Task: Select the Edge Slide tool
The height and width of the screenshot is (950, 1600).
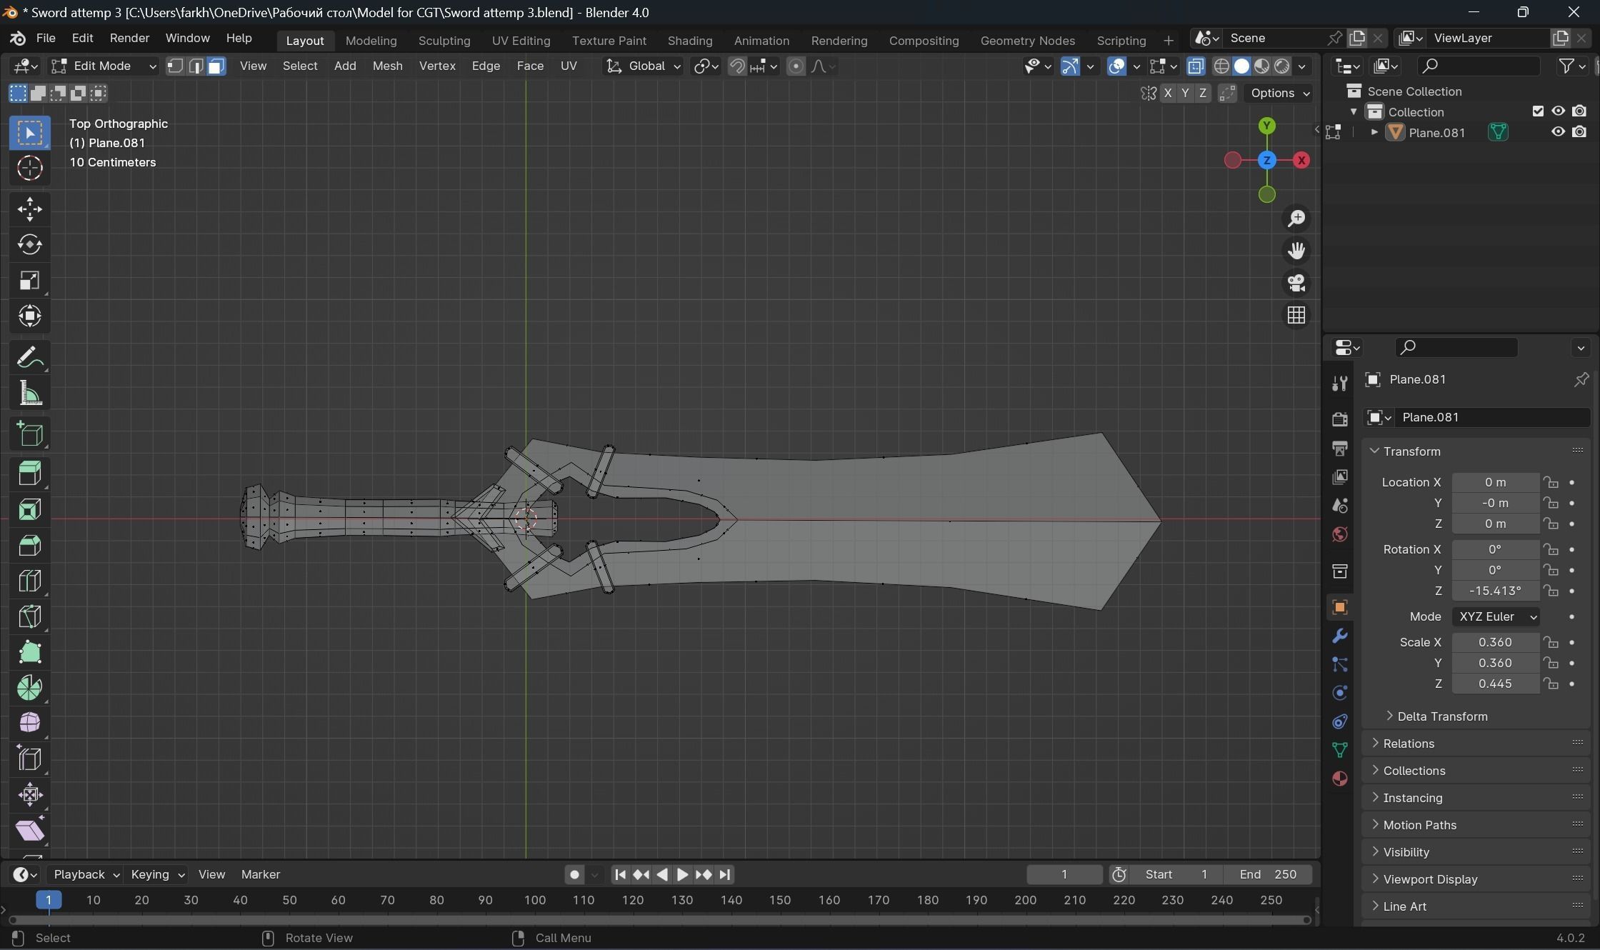Action: click(x=29, y=759)
